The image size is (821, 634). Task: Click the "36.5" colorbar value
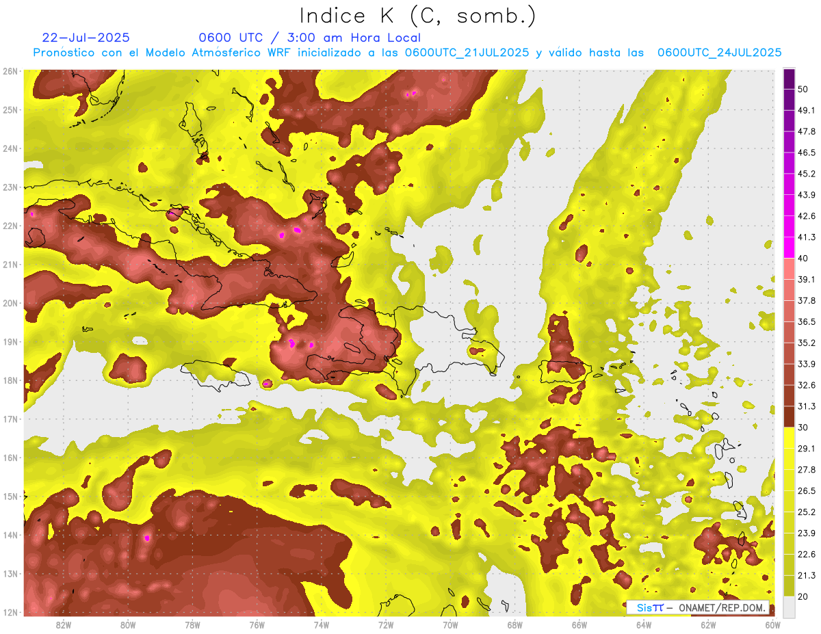[807, 321]
